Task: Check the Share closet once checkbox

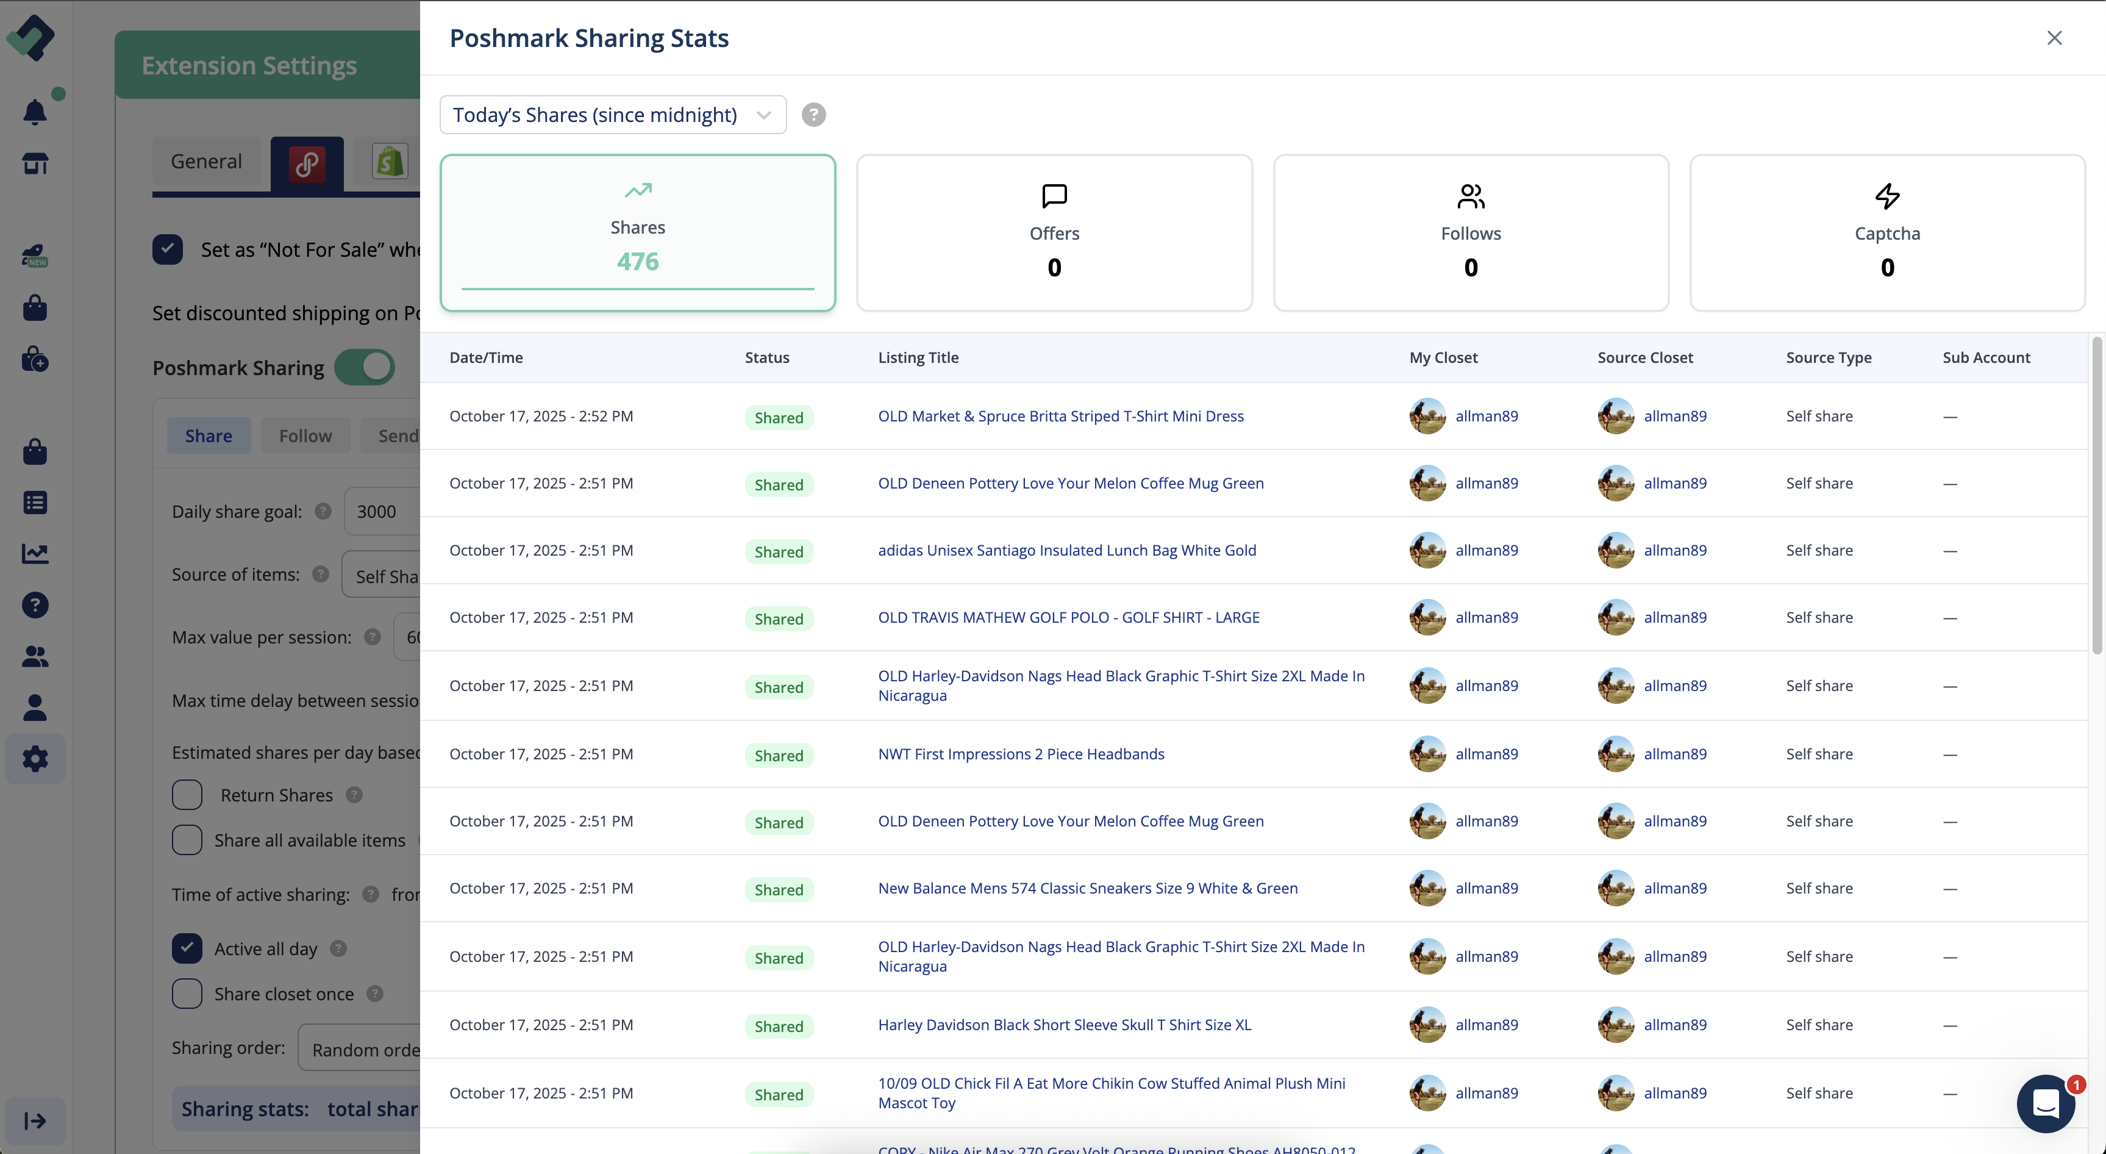Action: pos(187,994)
